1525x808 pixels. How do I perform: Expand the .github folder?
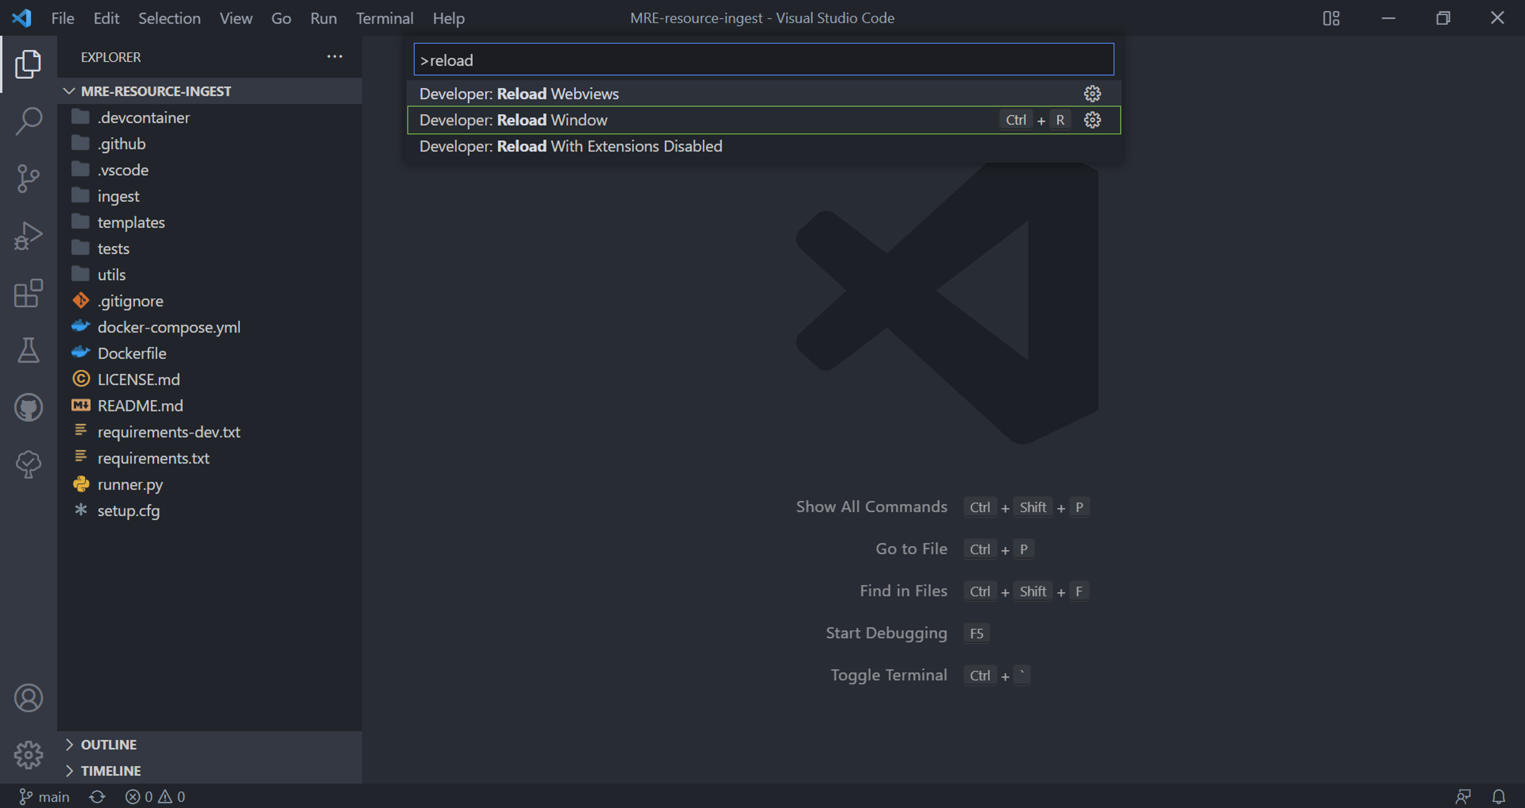click(210, 144)
